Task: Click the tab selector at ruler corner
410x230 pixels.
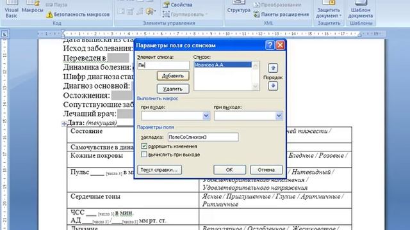Action: pos(4,34)
